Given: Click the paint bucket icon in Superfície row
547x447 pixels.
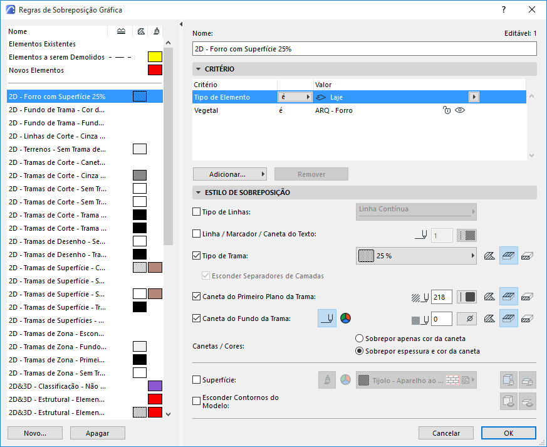Looking at the screenshot, I should pos(327,380).
